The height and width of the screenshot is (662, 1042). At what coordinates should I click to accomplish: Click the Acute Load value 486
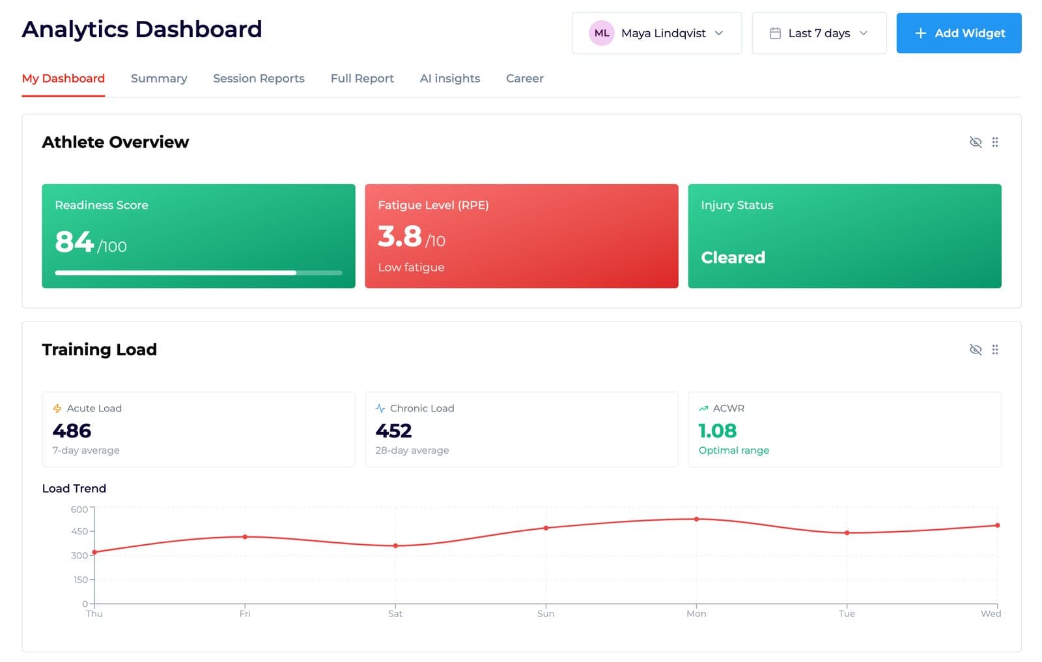(72, 430)
